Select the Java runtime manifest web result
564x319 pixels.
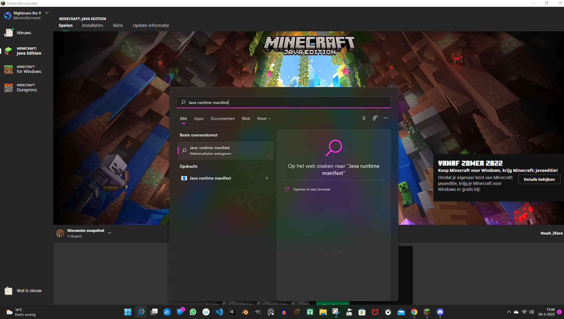226,151
